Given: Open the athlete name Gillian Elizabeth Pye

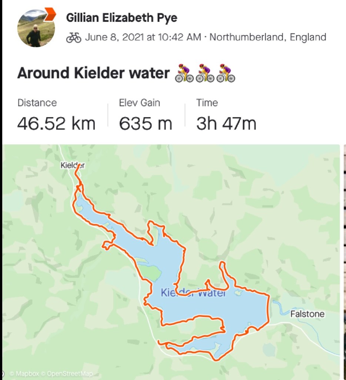Looking at the screenshot, I should pos(122,17).
